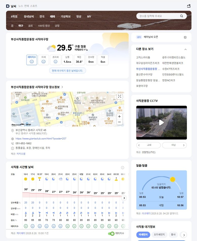Switch to the 골프 sub-tab
Screen dimensions: 197x241
(30, 26)
